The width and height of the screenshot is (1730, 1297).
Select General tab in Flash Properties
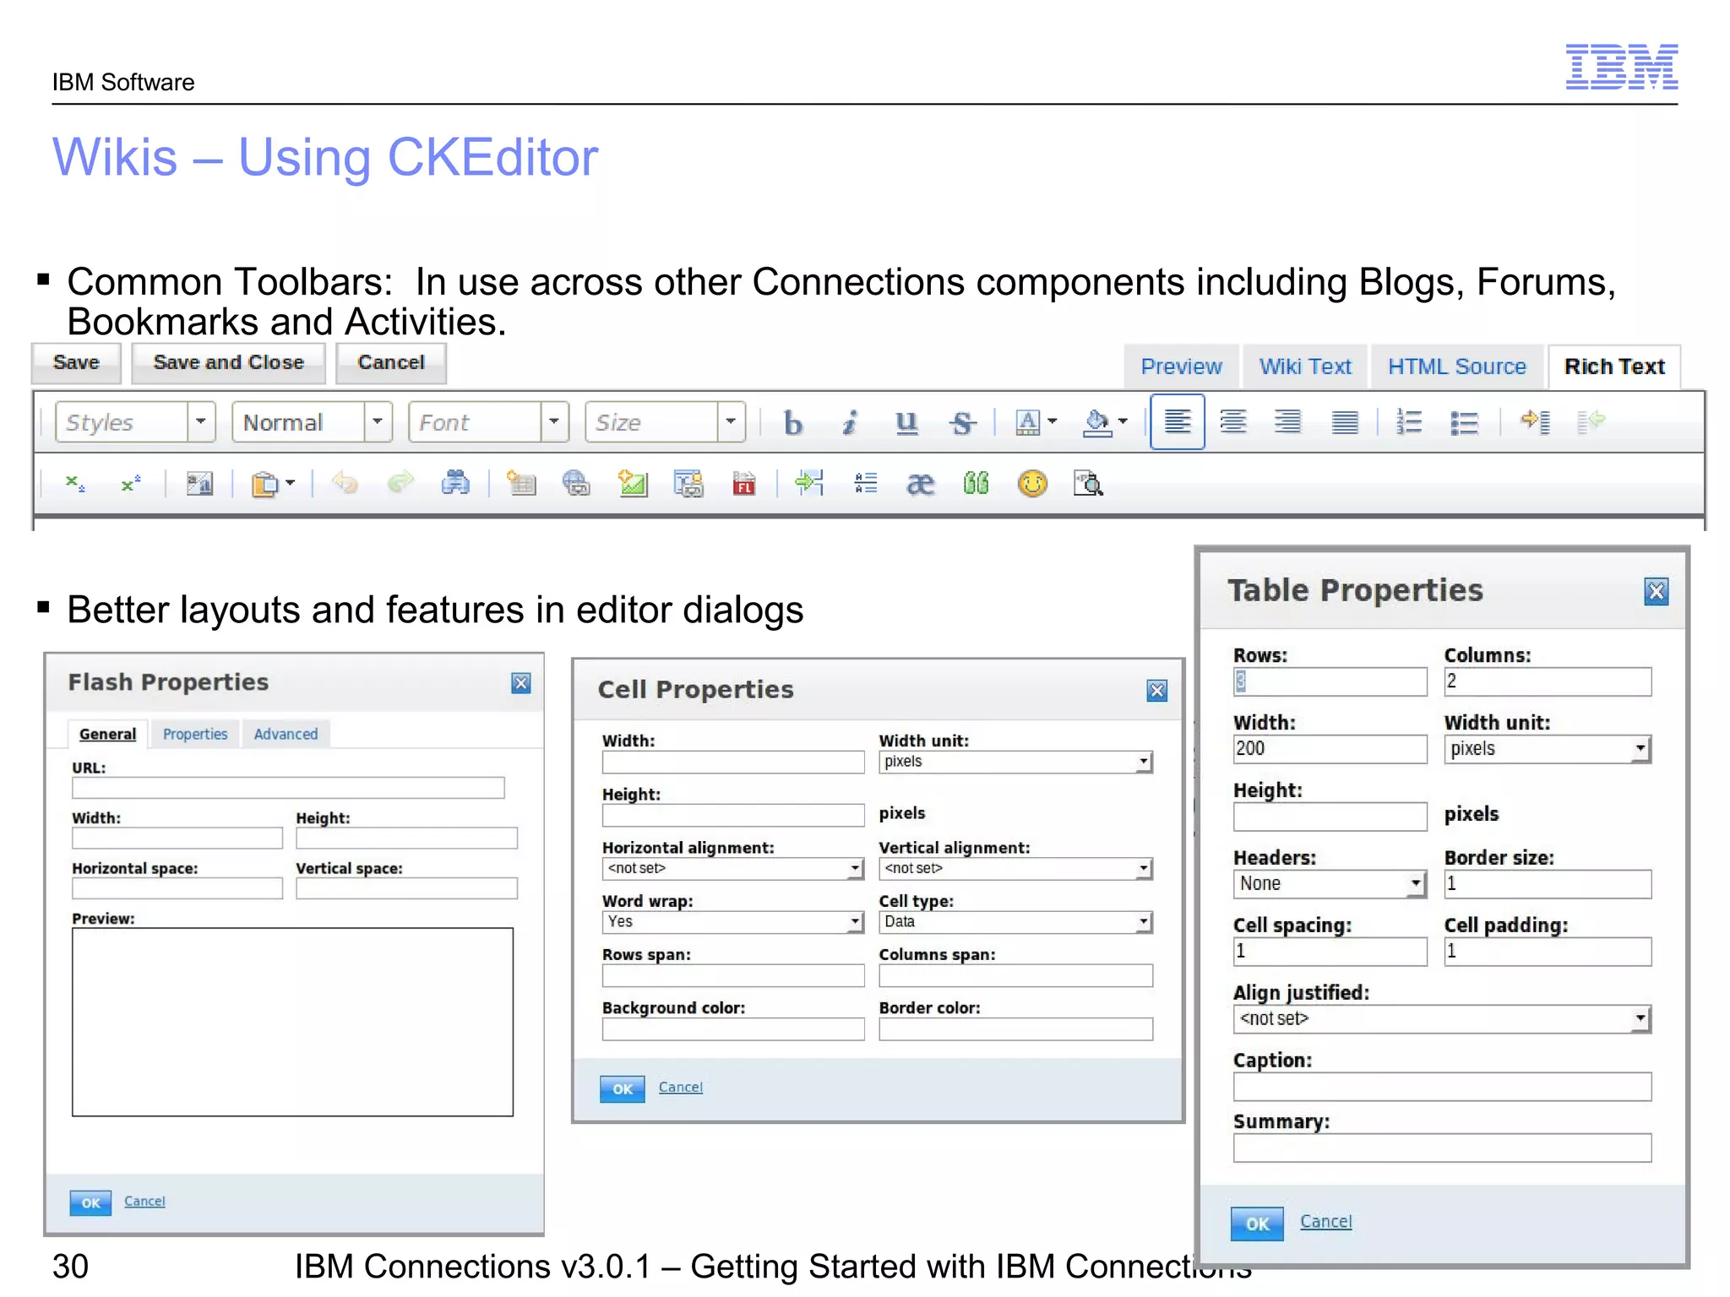pyautogui.click(x=107, y=734)
